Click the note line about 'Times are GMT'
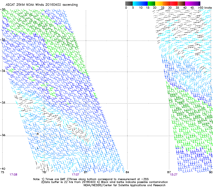This screenshot has height=187, width=213. [x=91, y=179]
